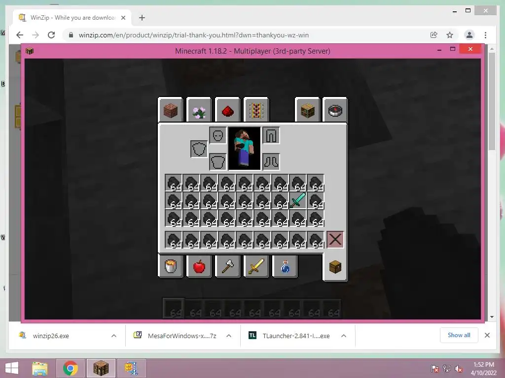Open Chrome three-dot menu
This screenshot has width=505, height=378.
485,35
